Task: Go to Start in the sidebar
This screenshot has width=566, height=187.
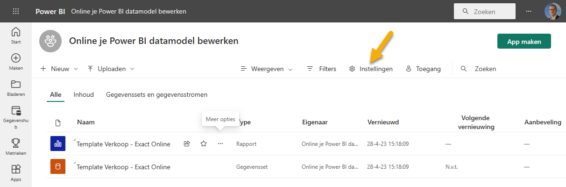Action: (16, 36)
